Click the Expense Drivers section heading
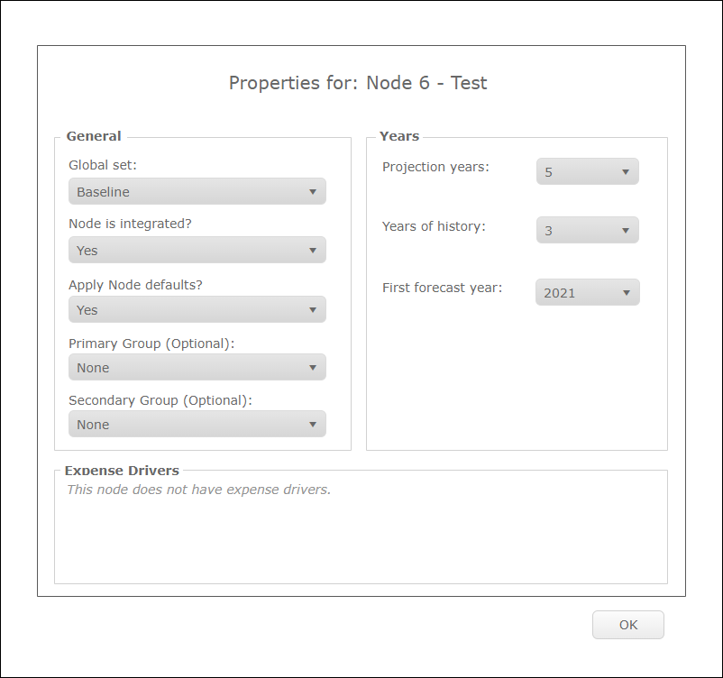This screenshot has height=678, width=723. [x=122, y=471]
